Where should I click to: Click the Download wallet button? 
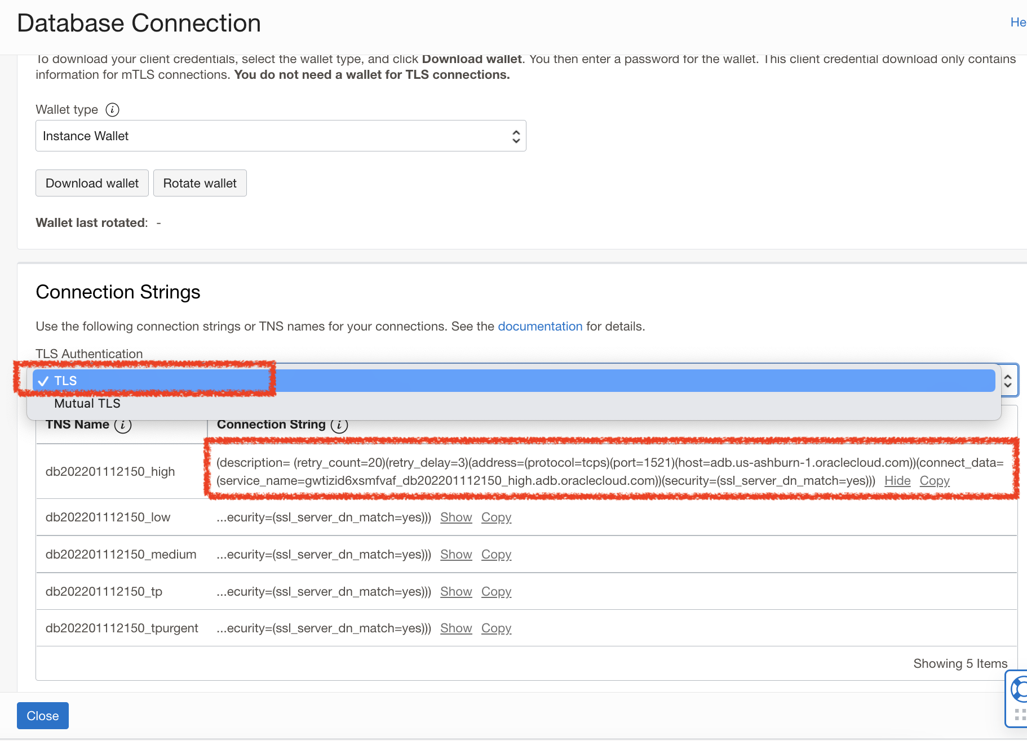click(92, 183)
